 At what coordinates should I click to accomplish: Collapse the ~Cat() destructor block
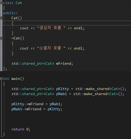tap(1, 38)
